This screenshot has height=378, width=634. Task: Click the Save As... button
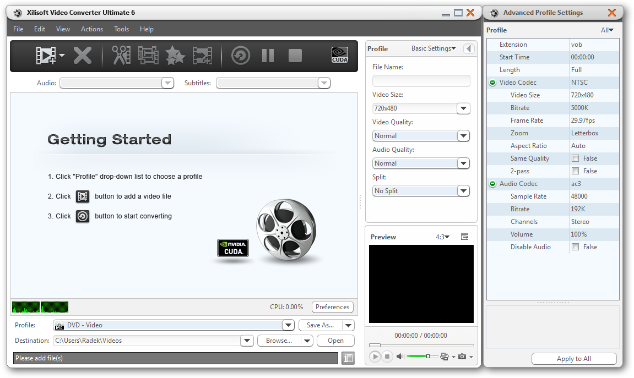[320, 325]
